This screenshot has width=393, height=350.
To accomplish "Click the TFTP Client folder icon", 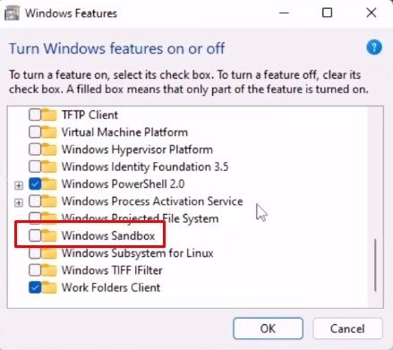I will (48, 115).
